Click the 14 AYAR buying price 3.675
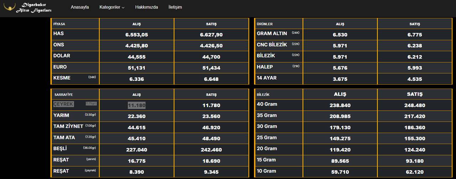The image size is (456, 179). tap(340, 79)
